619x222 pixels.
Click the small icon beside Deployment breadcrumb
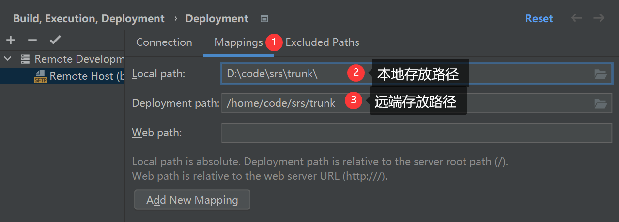264,19
